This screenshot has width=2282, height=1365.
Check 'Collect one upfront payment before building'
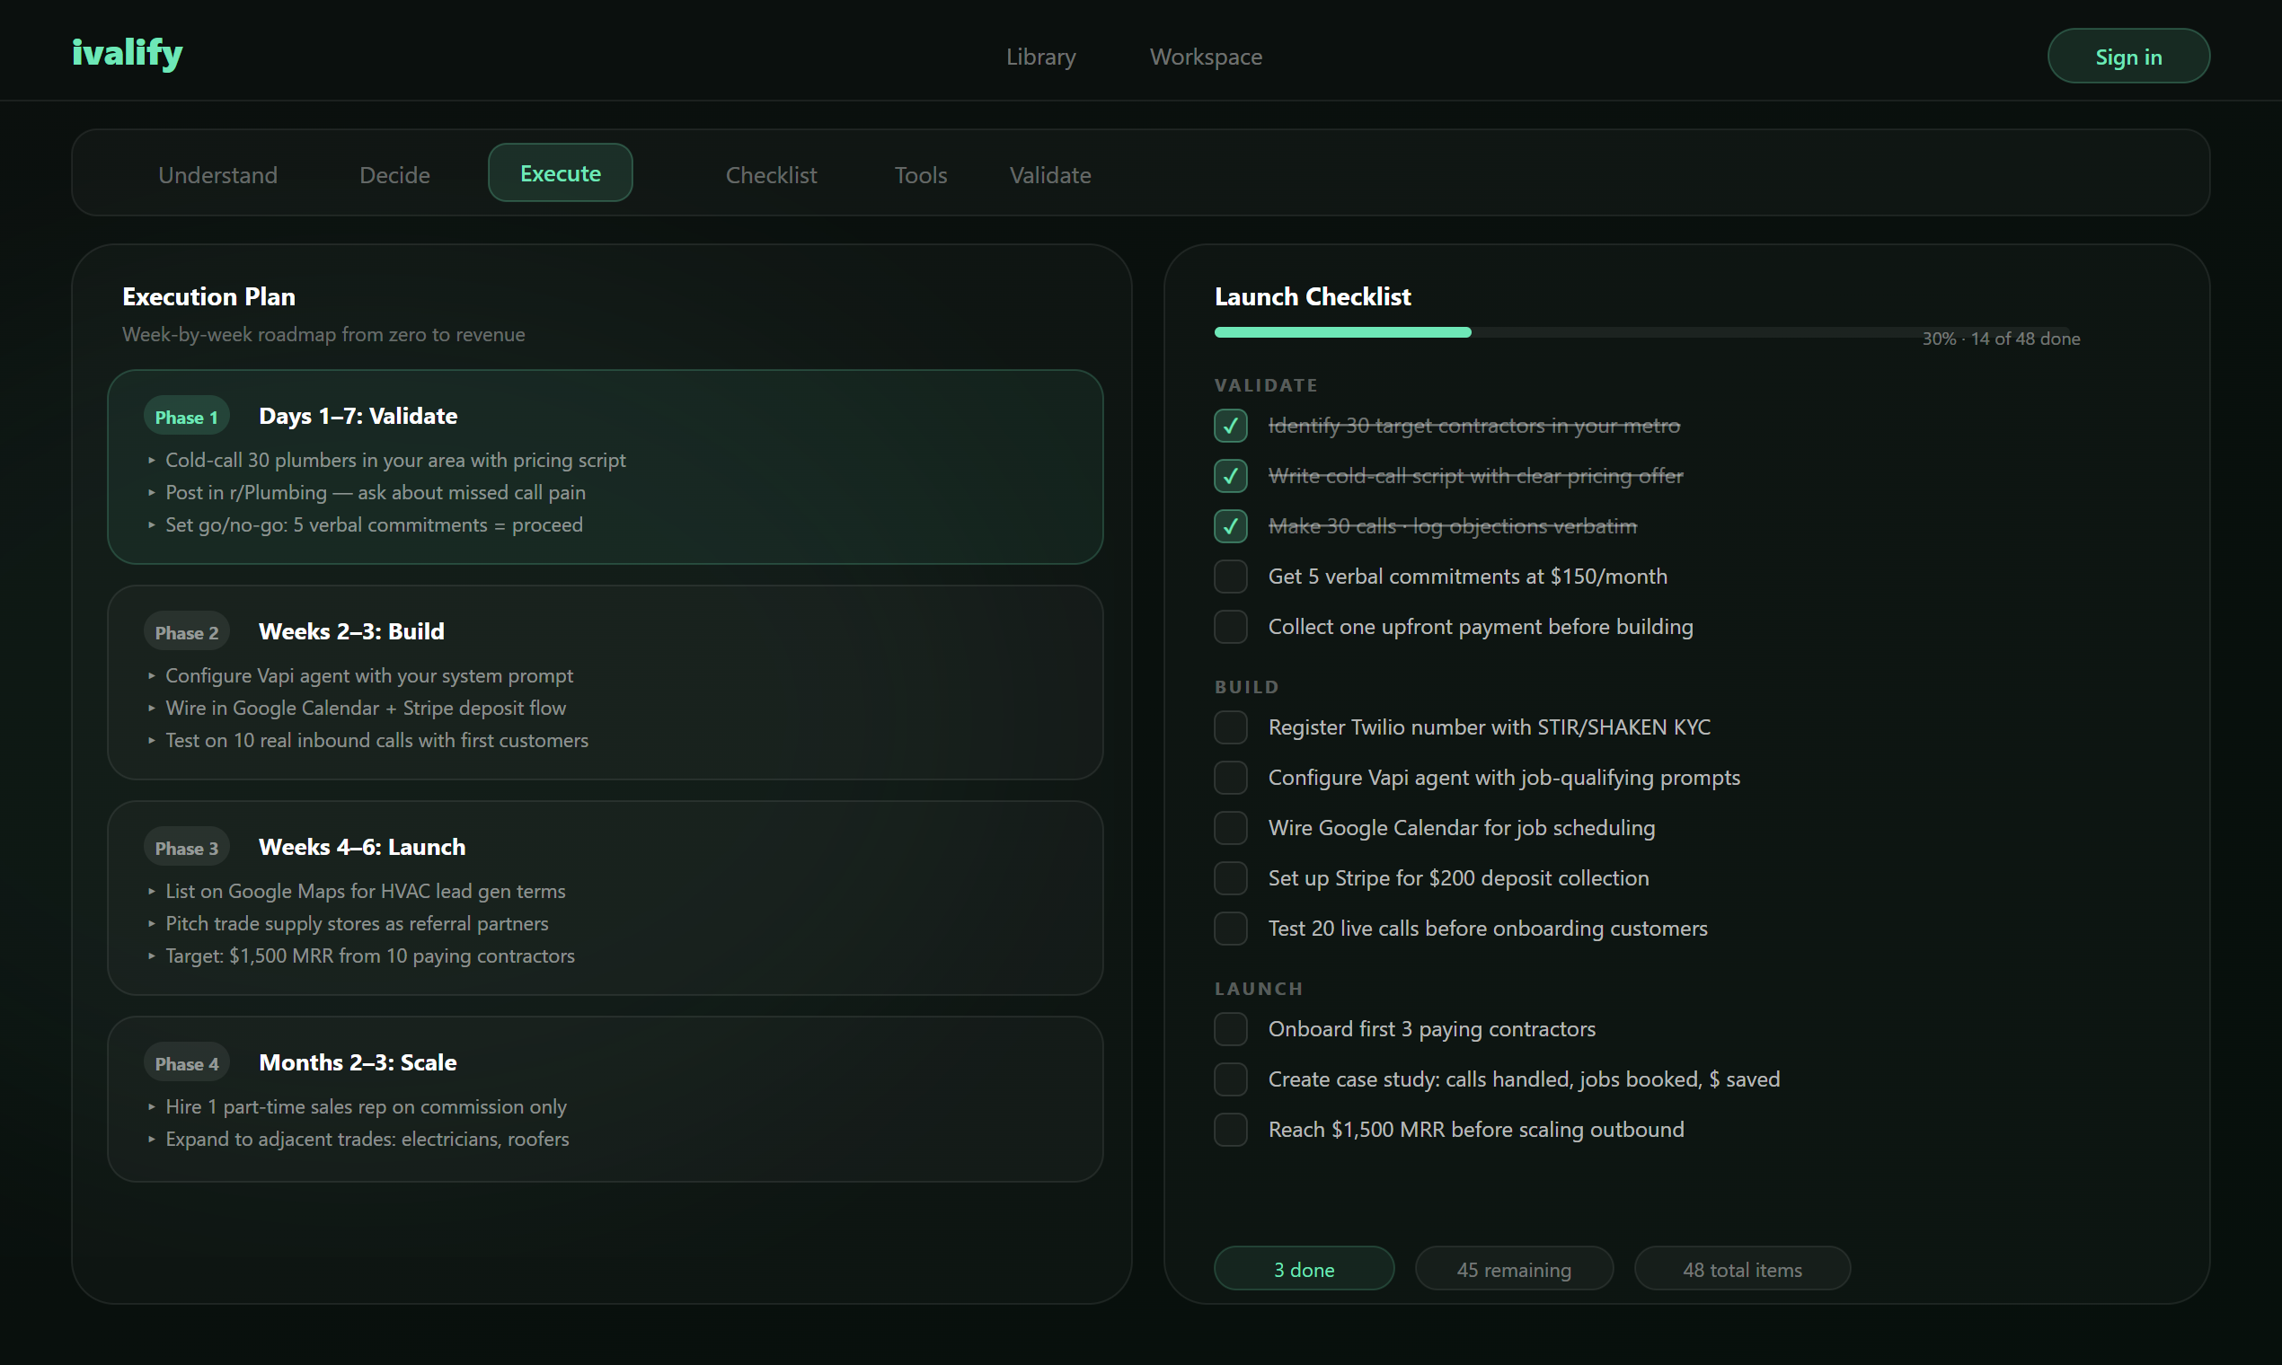(1230, 628)
